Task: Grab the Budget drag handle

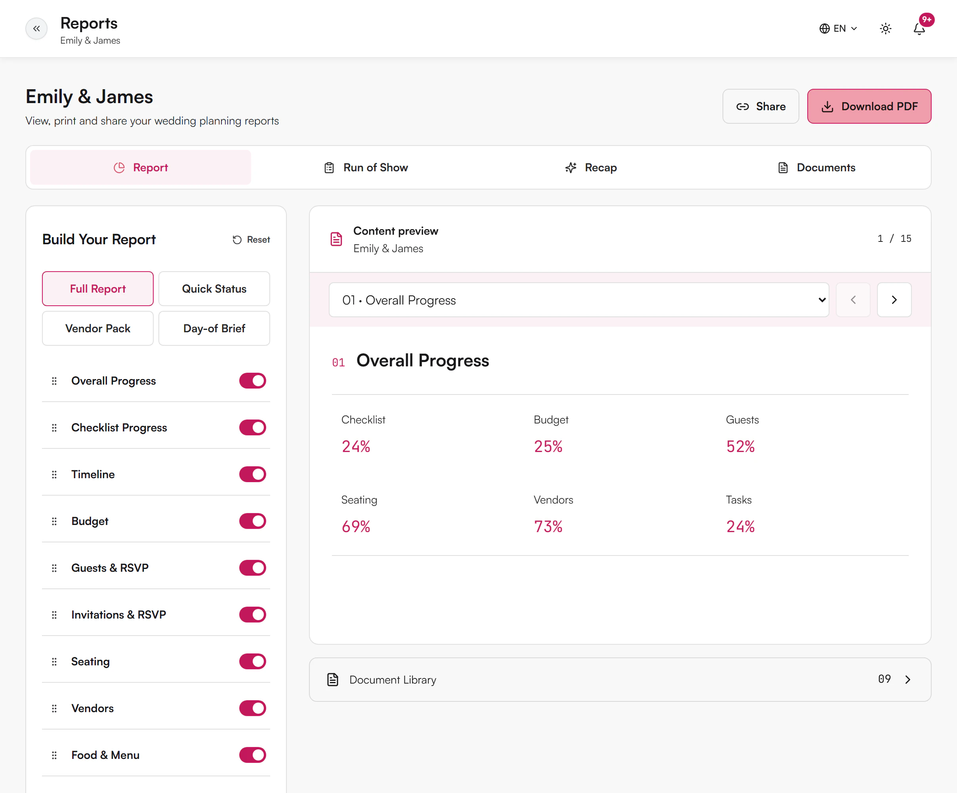Action: coord(54,521)
